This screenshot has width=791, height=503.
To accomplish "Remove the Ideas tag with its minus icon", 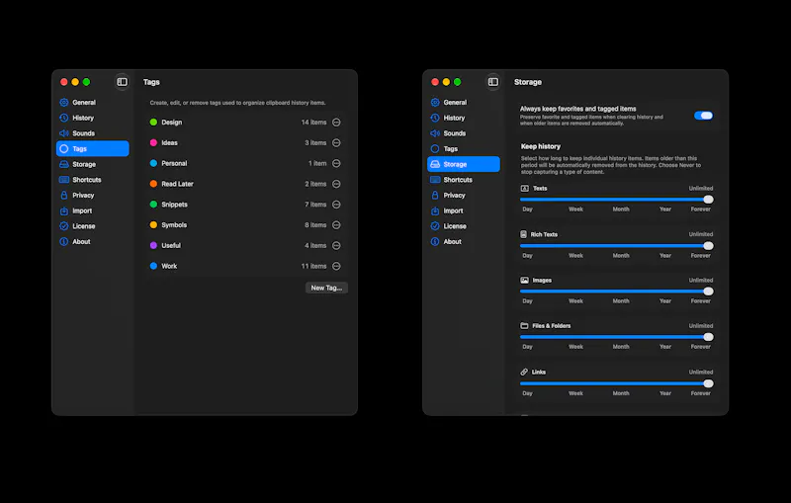I will click(x=336, y=143).
